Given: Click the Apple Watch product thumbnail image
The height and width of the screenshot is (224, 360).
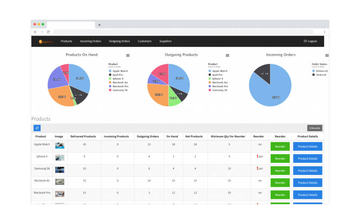Looking at the screenshot, I should pos(59,146).
